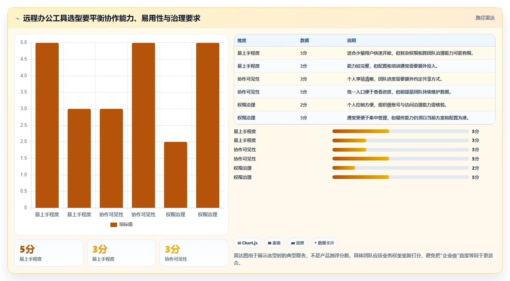Click the 易上手程度 progress bar showing 5分
The image size is (510, 281).
[x=401, y=131]
